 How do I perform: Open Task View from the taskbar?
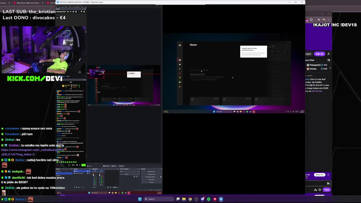(x=178, y=199)
